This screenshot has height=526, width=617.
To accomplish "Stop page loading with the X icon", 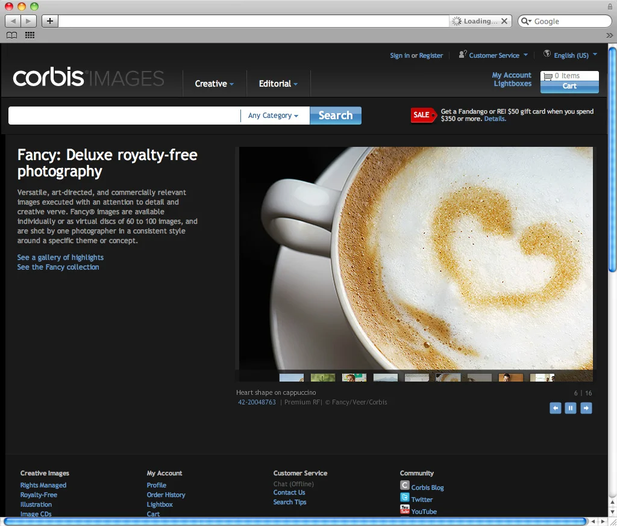I will [x=504, y=21].
